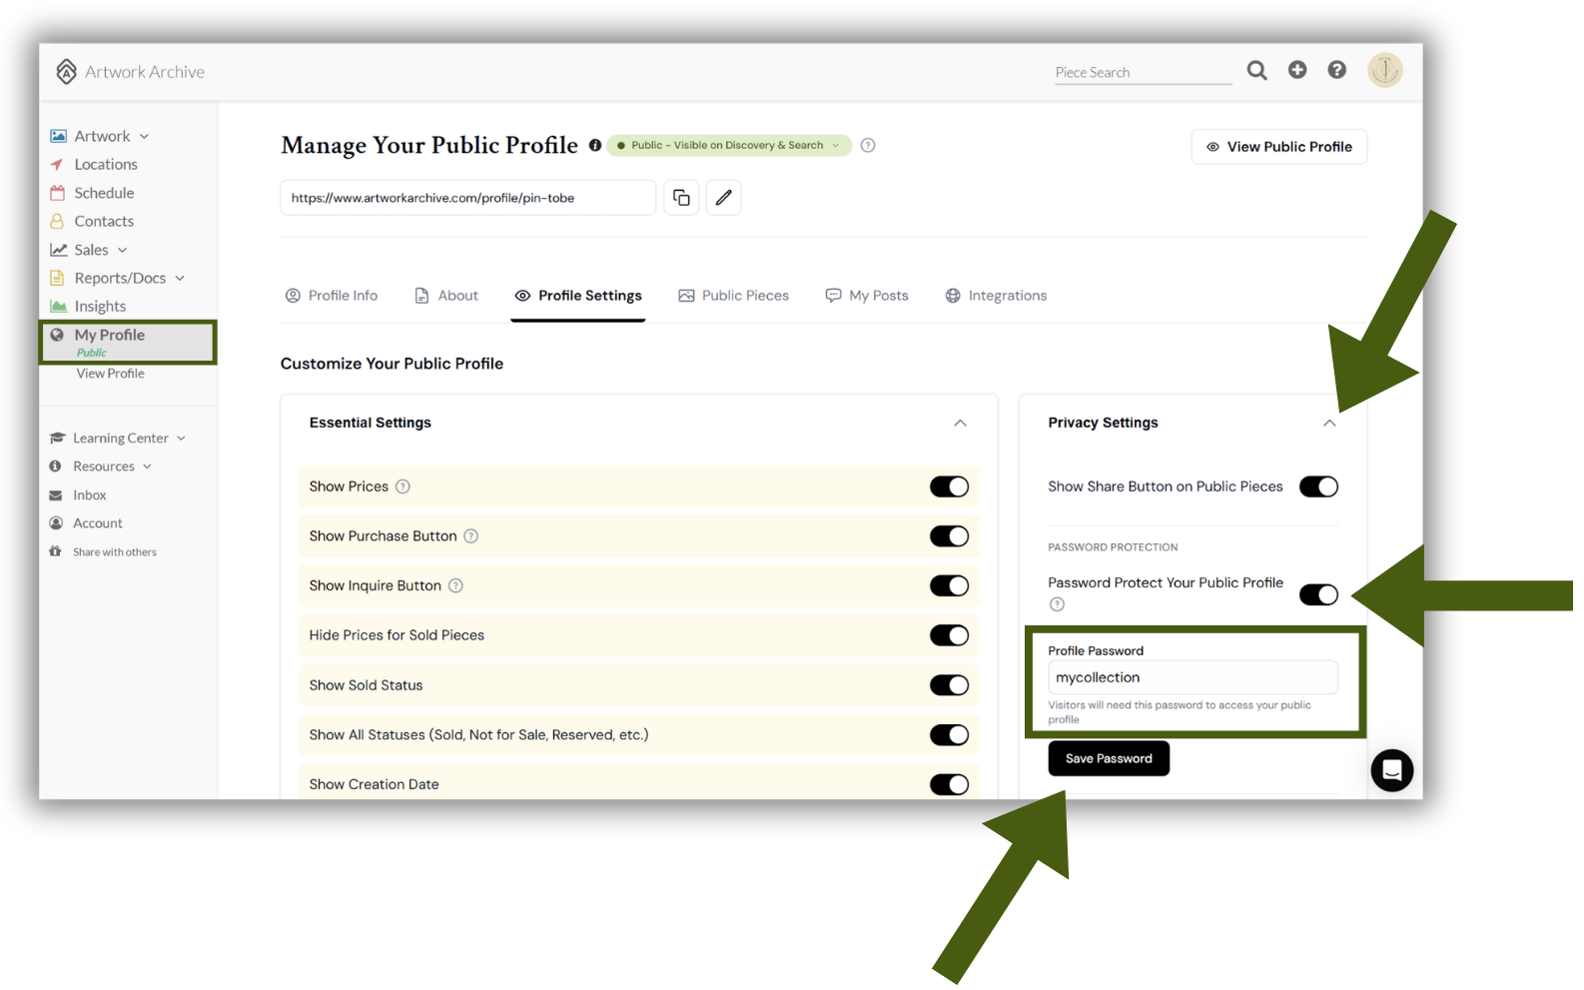Open the chat support bubble icon
The width and height of the screenshot is (1584, 990).
point(1391,770)
